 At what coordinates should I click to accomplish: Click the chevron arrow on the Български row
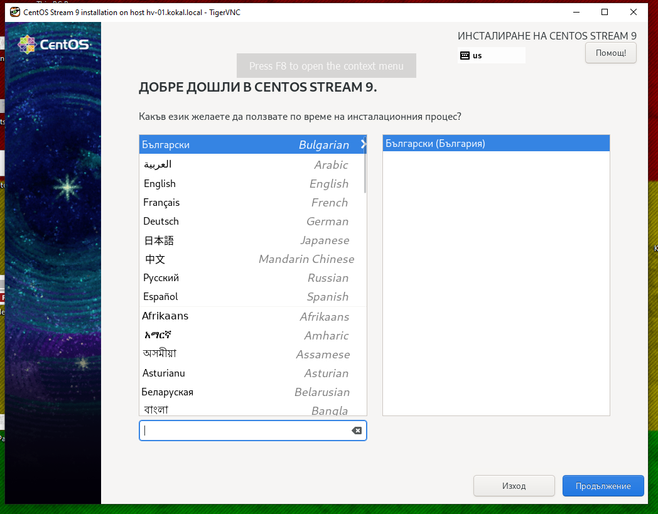click(363, 144)
